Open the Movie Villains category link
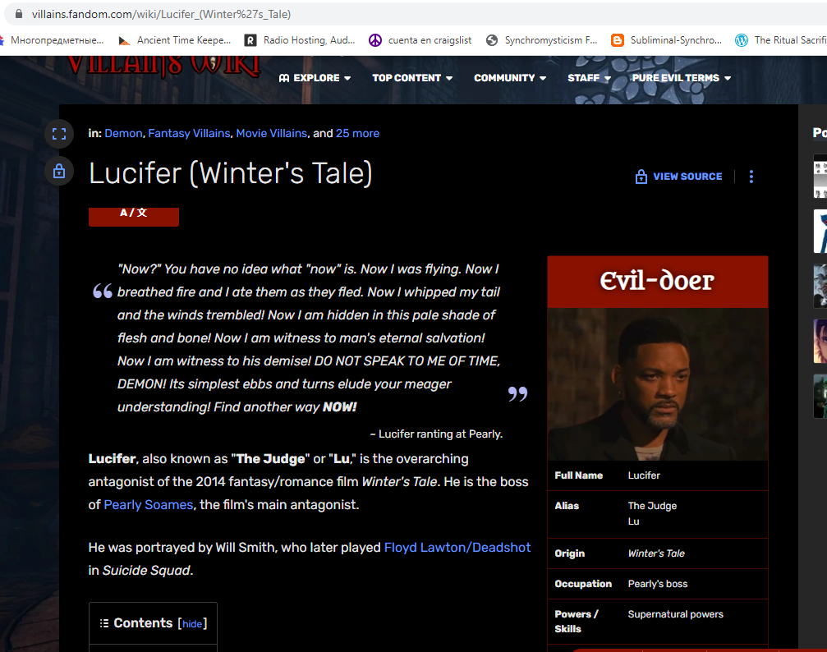Image resolution: width=827 pixels, height=652 pixels. pos(271,134)
